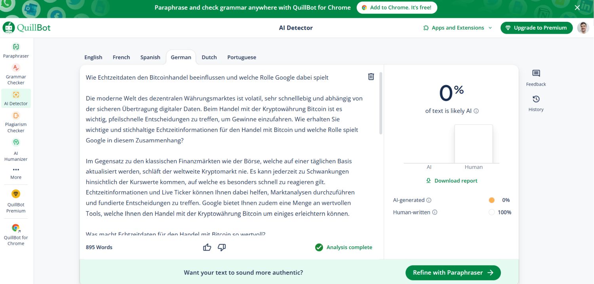Expand Apps and Extensions dropdown
Image resolution: width=594 pixels, height=284 pixels.
[x=457, y=28]
